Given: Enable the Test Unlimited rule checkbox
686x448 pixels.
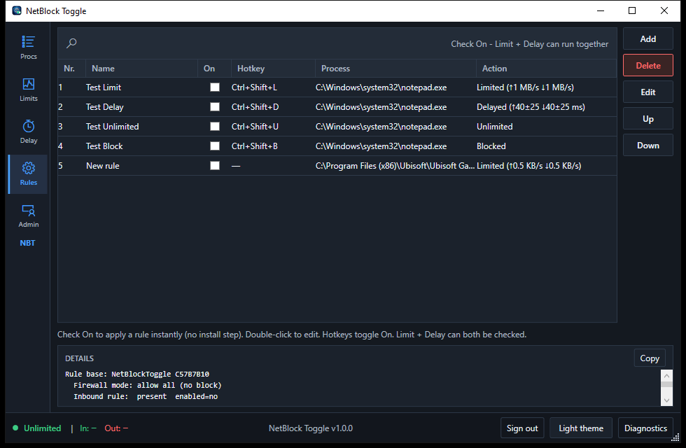Looking at the screenshot, I should pos(215,127).
